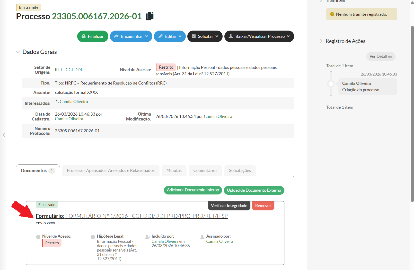Click Upload de Documento Externo

[x=254, y=190]
